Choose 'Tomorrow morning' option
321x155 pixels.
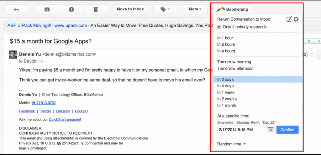tap(234, 62)
